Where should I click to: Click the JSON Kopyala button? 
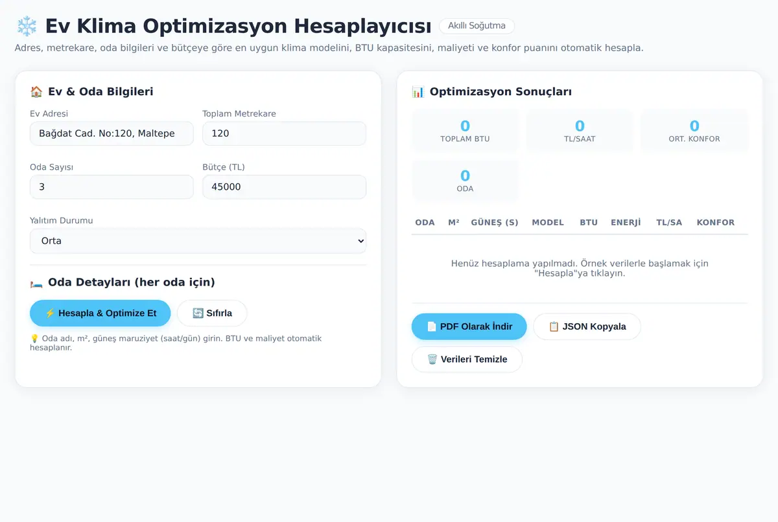point(587,326)
